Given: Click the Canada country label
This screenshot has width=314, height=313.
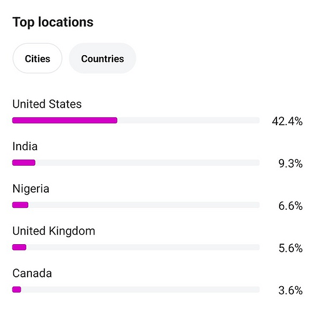Looking at the screenshot, I should (32, 274).
